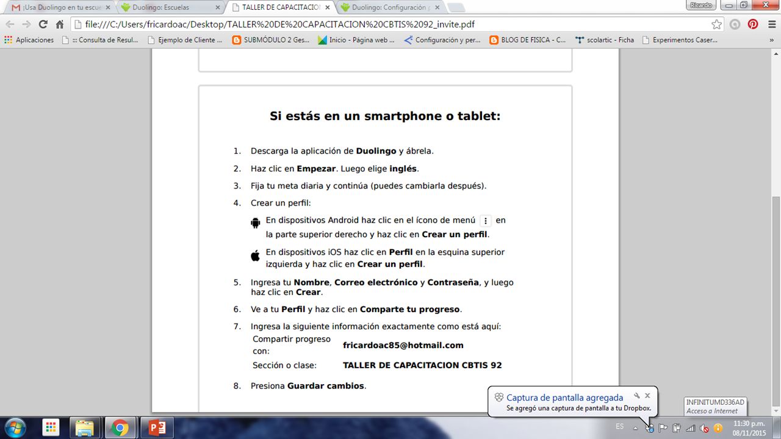Open File Explorer from the taskbar
The width and height of the screenshot is (781, 439).
point(85,428)
